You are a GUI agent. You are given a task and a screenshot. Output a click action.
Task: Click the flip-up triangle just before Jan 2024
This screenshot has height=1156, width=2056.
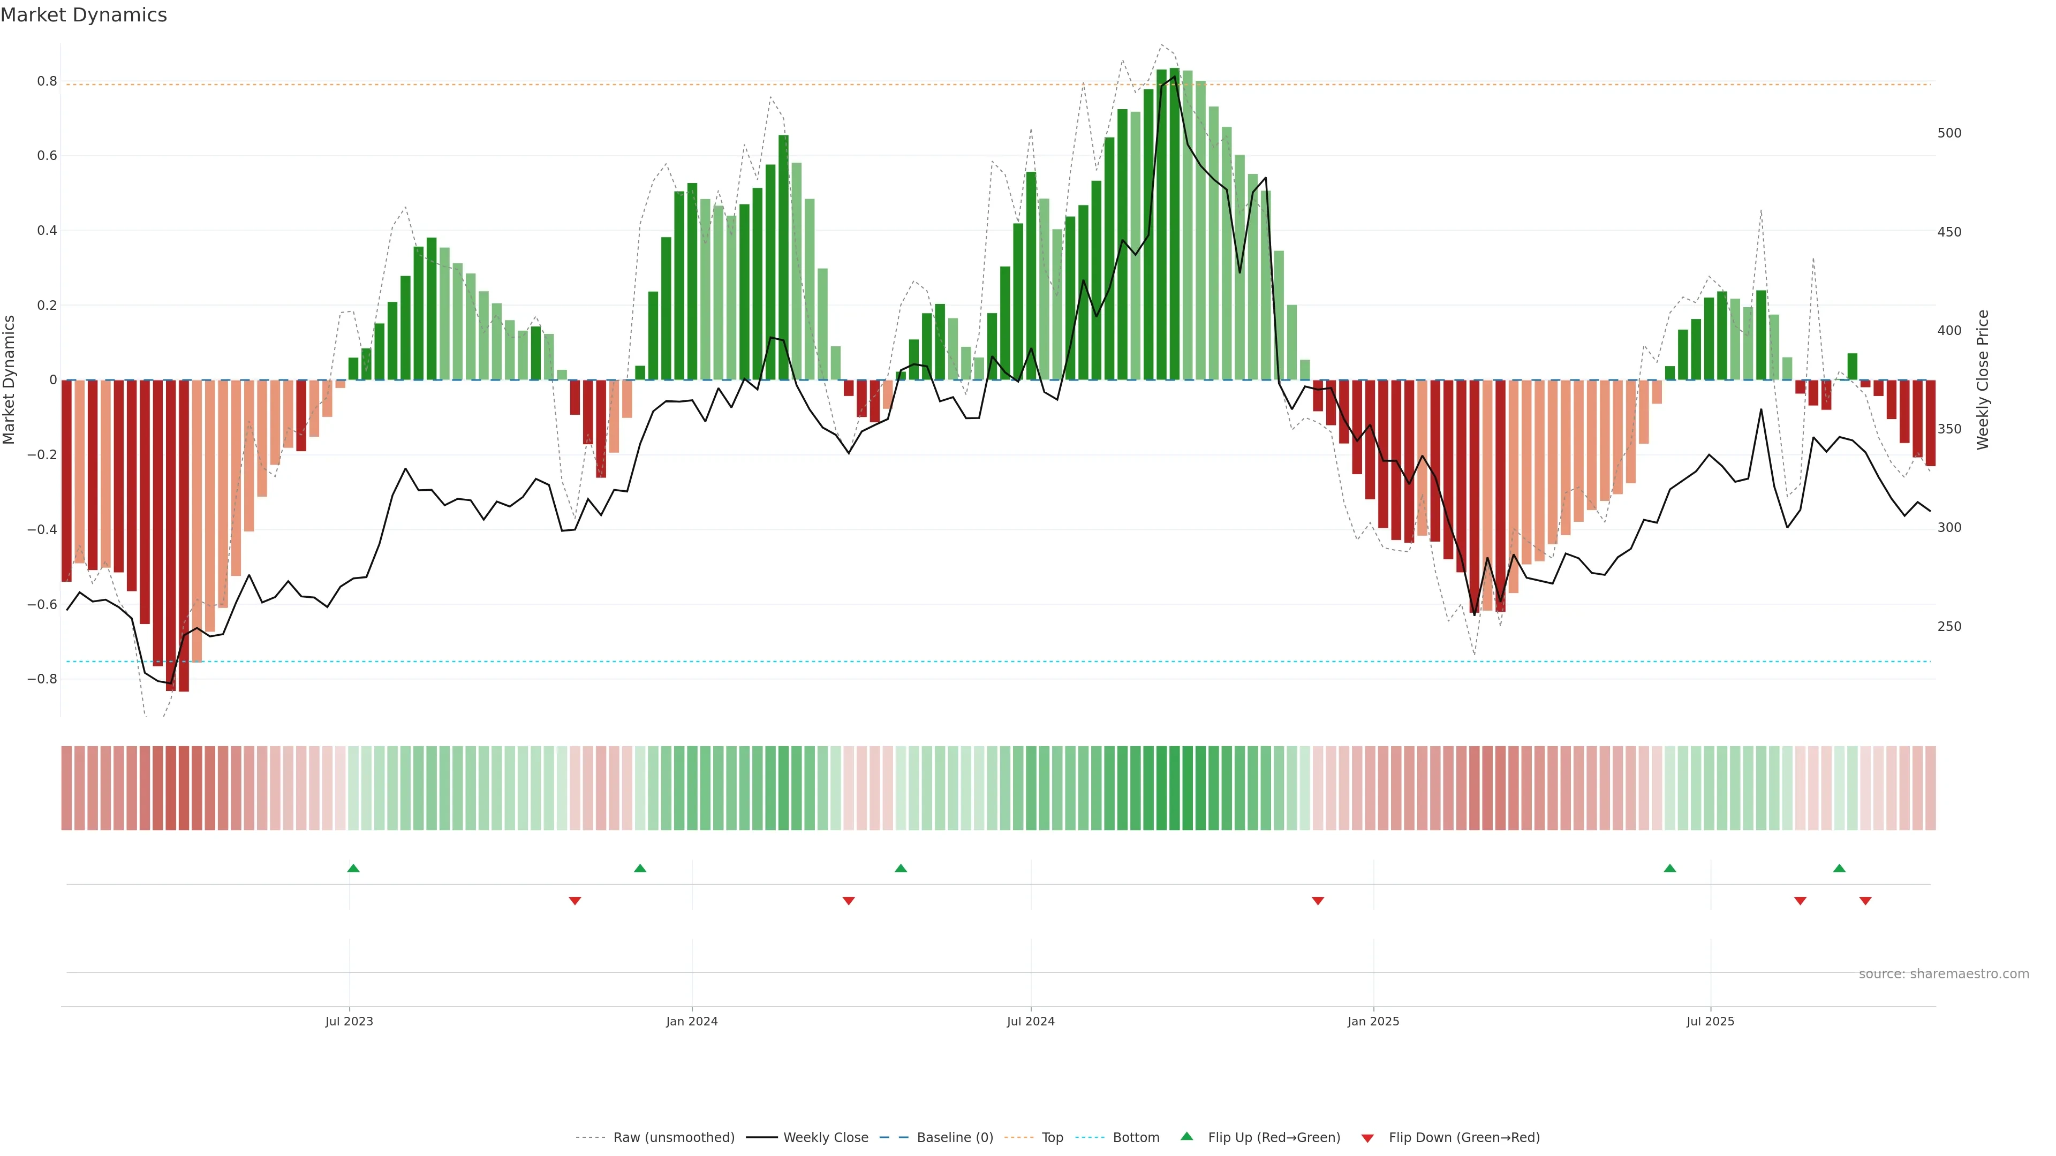[640, 868]
